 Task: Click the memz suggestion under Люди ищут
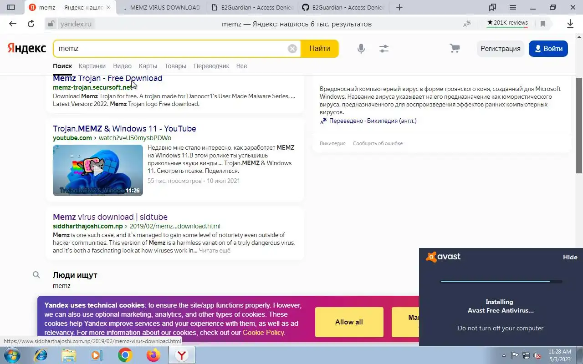click(61, 286)
